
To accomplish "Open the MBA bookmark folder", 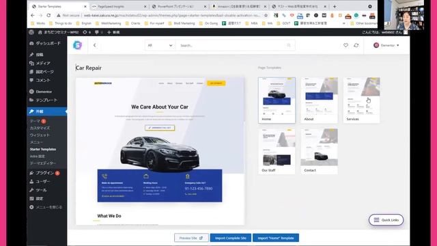I will (x=252, y=23).
